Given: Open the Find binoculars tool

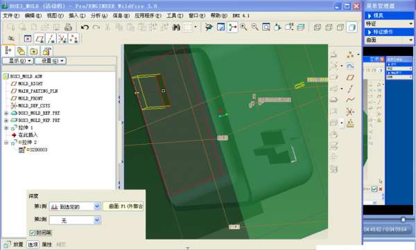Looking at the screenshot, I should pyautogui.click(x=176, y=27).
